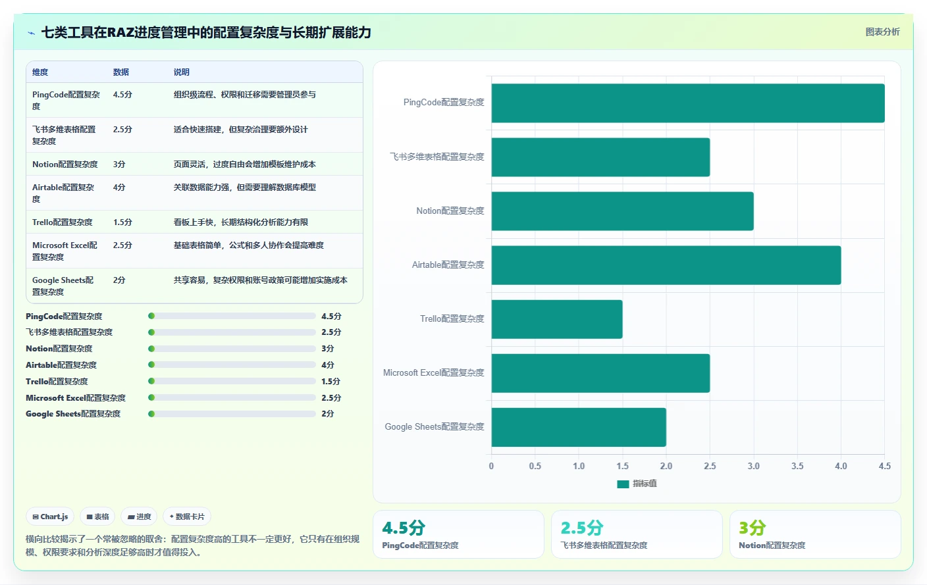Click the PingCode配置复杂度 progress bar track
The width and height of the screenshot is (927, 585).
(x=232, y=316)
